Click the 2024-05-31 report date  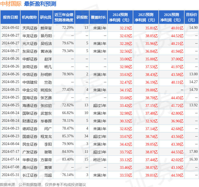10,175
